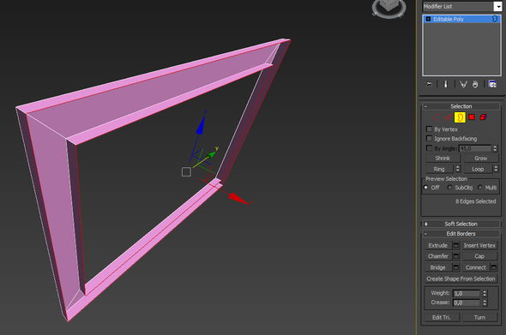Select Vertex sub-object level icon
Screen dimensions: 506x335
[x=437, y=117]
